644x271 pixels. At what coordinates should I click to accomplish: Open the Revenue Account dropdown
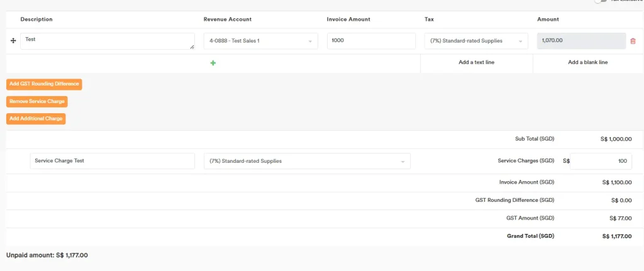(260, 41)
